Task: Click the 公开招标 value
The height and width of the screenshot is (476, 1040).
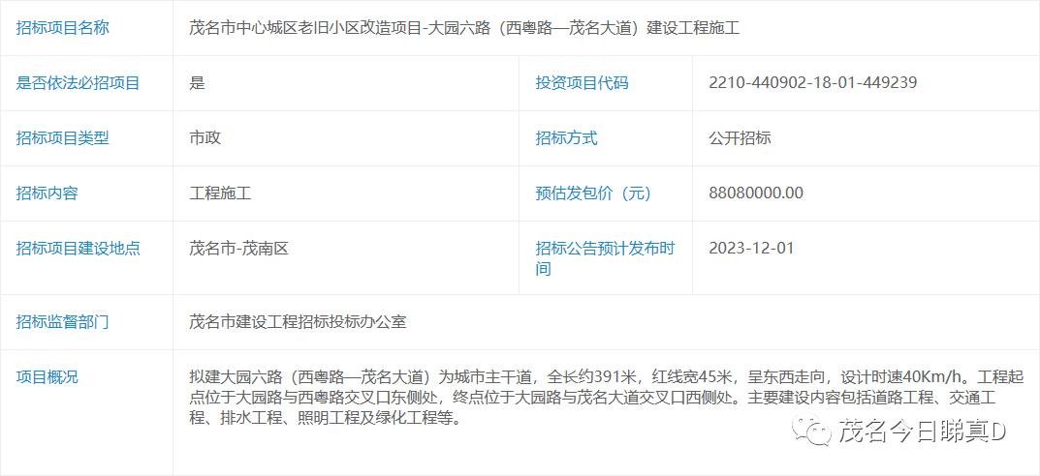Action: (740, 138)
